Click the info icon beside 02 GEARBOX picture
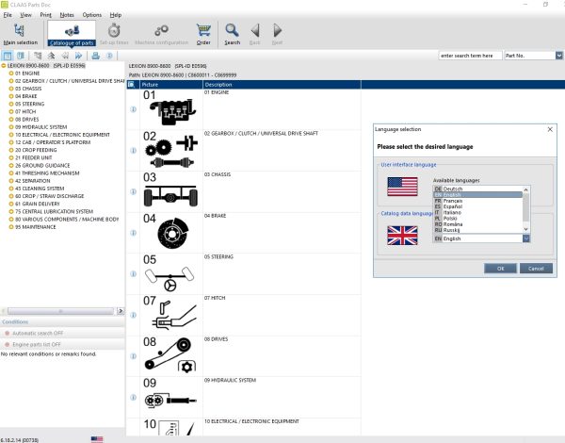The width and height of the screenshot is (565, 443). click(x=133, y=151)
